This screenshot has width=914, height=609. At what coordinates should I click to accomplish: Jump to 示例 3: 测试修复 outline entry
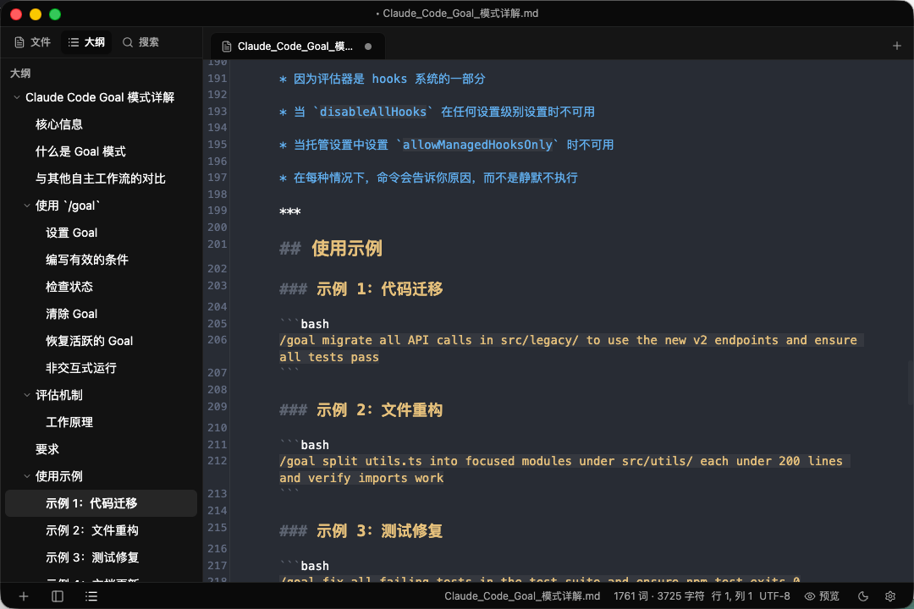(x=92, y=557)
